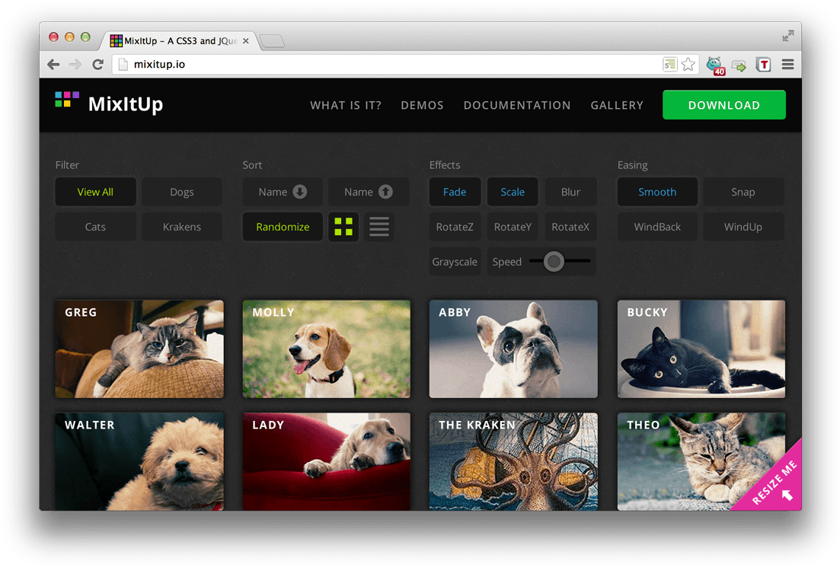Click the MixItUp logo
840x567 pixels.
110,104
